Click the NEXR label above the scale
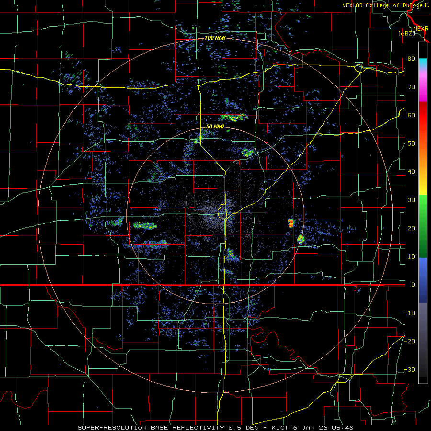431x431 pixels. coord(421,28)
